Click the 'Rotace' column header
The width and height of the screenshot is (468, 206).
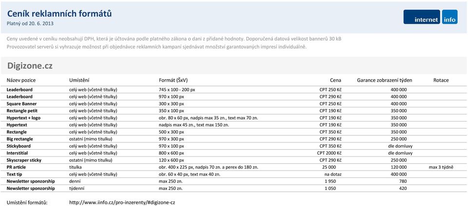tap(441, 80)
